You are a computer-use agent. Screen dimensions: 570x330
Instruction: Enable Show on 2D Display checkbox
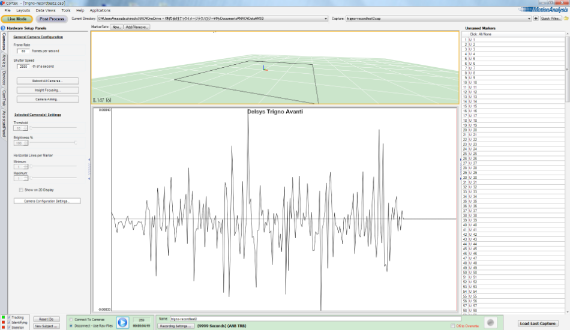click(x=21, y=190)
